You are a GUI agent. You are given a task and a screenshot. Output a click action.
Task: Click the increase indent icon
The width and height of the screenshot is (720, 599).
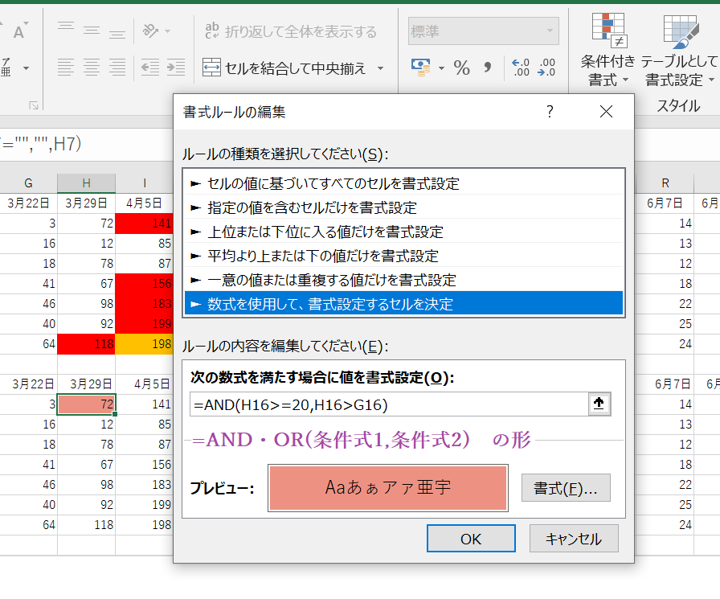[x=176, y=68]
